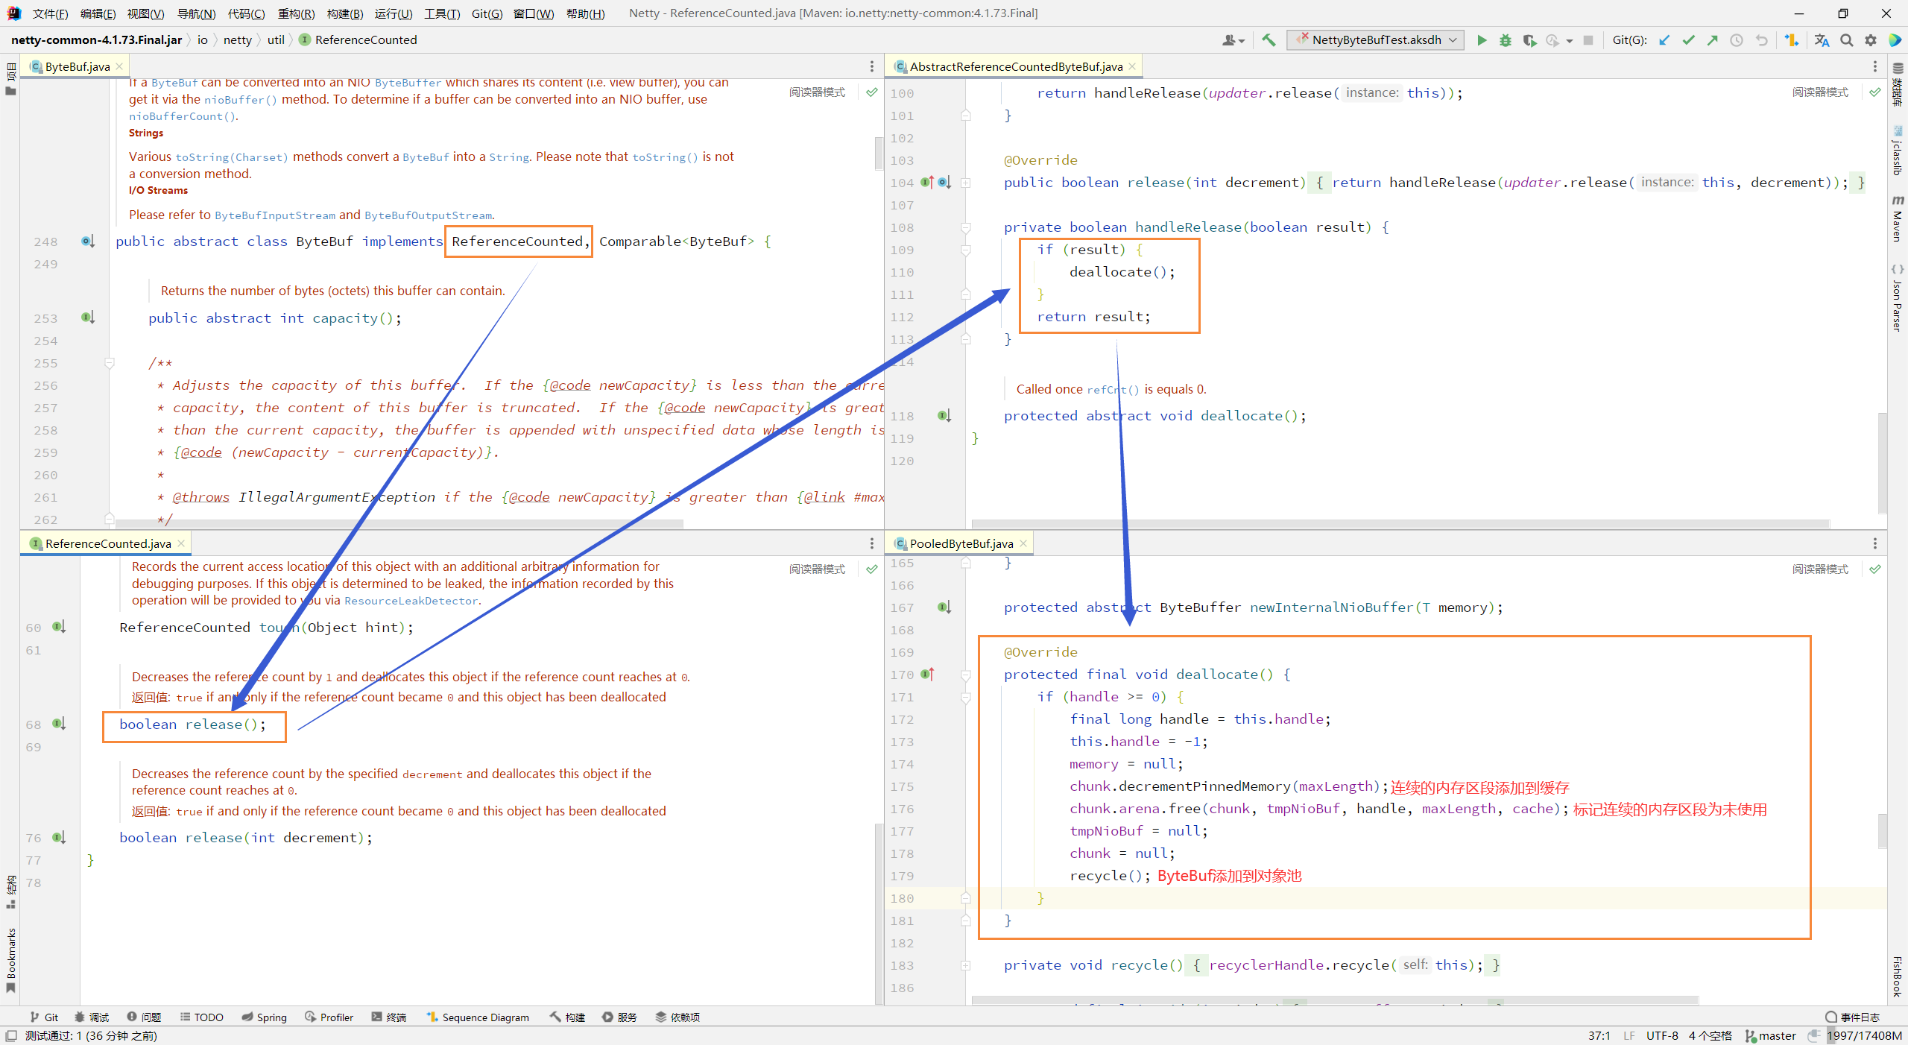
Task: Open the Spring tool window
Action: pos(265,1017)
